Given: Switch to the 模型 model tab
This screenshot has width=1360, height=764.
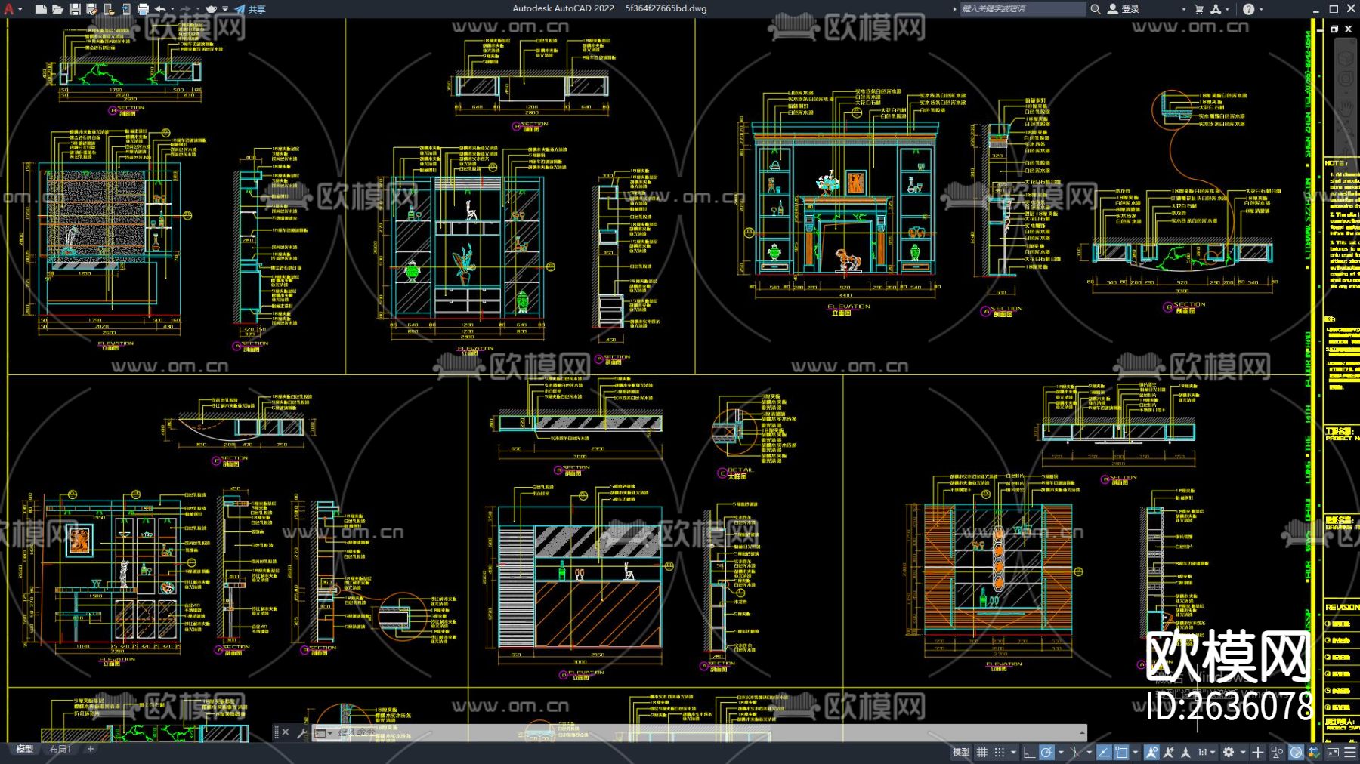Looking at the screenshot, I should click(x=25, y=750).
